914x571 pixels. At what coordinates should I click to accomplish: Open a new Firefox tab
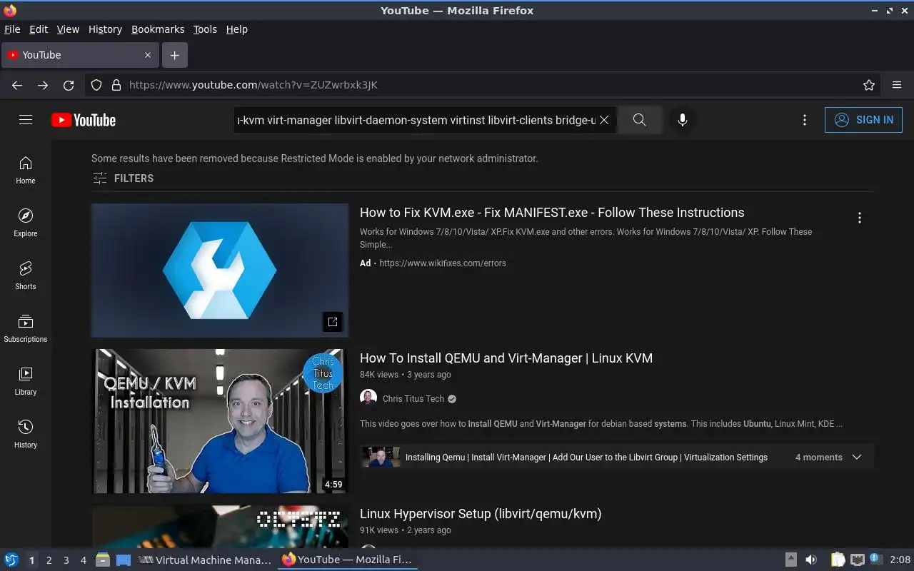[174, 55]
